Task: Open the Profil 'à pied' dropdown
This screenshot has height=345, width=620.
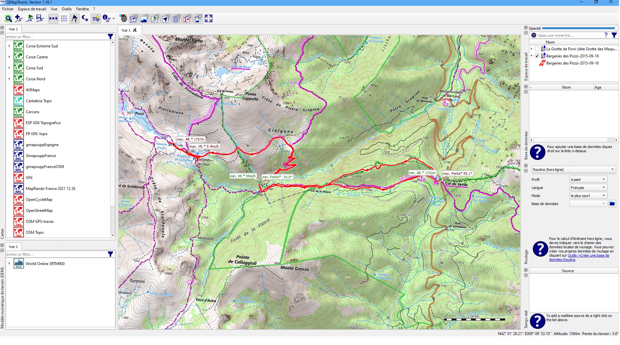Action: 588,180
